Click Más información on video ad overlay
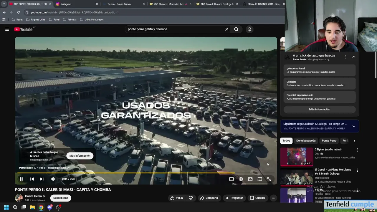 [80, 156]
